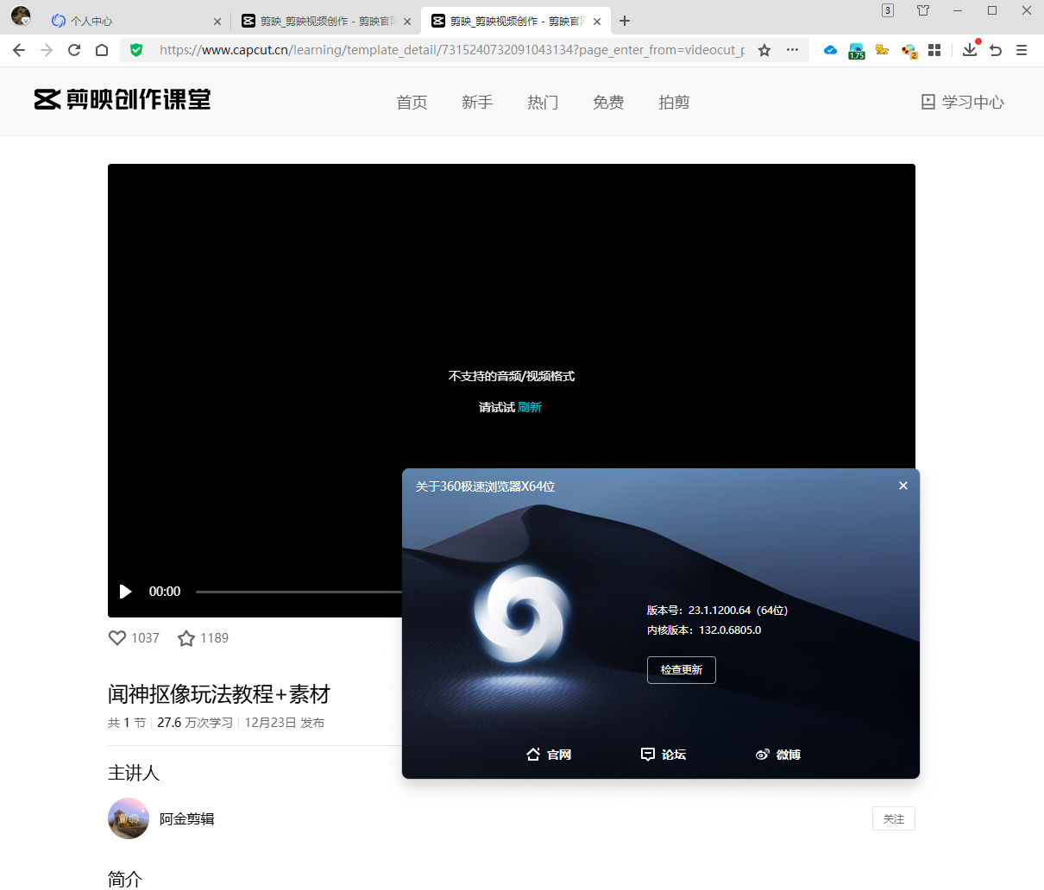
Task: Go forward with the forward arrow
Action: 47,50
